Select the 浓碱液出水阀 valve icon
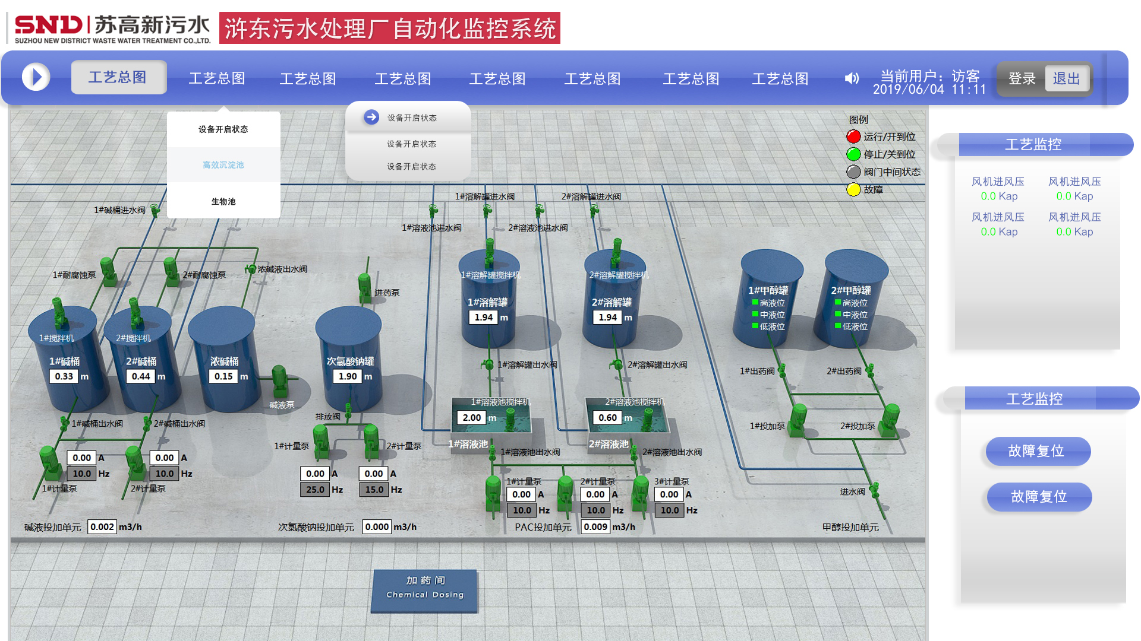 pos(251,269)
